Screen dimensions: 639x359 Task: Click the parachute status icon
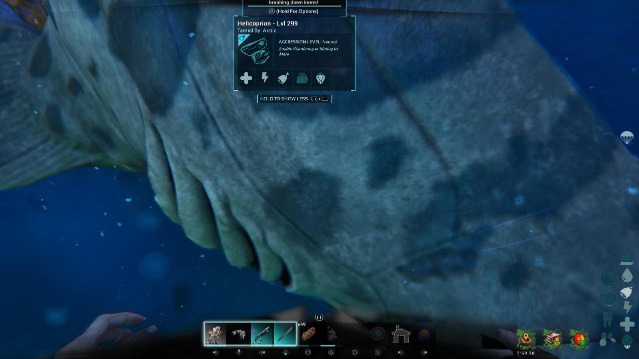[627, 138]
